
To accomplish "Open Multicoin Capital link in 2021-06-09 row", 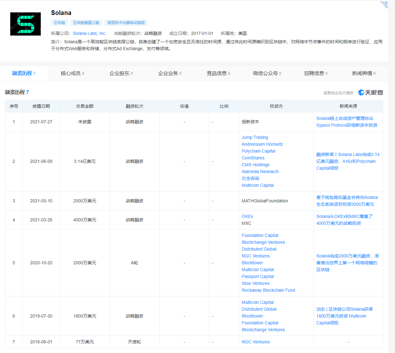I will (258, 185).
